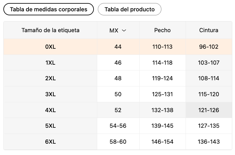Switch to the Tabla del producto tab

point(129,9)
